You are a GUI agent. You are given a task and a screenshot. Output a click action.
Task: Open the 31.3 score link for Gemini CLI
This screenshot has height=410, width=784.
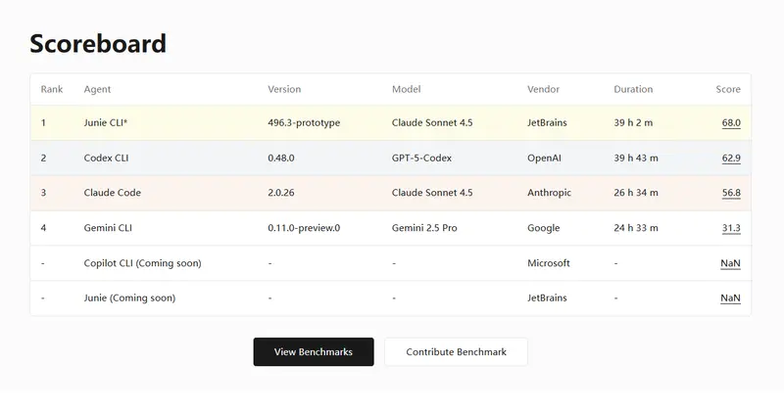pyautogui.click(x=730, y=228)
